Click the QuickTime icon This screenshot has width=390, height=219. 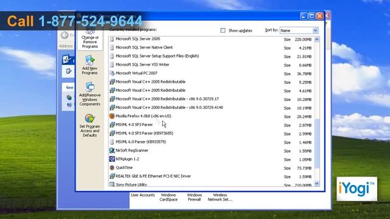coord(112,168)
